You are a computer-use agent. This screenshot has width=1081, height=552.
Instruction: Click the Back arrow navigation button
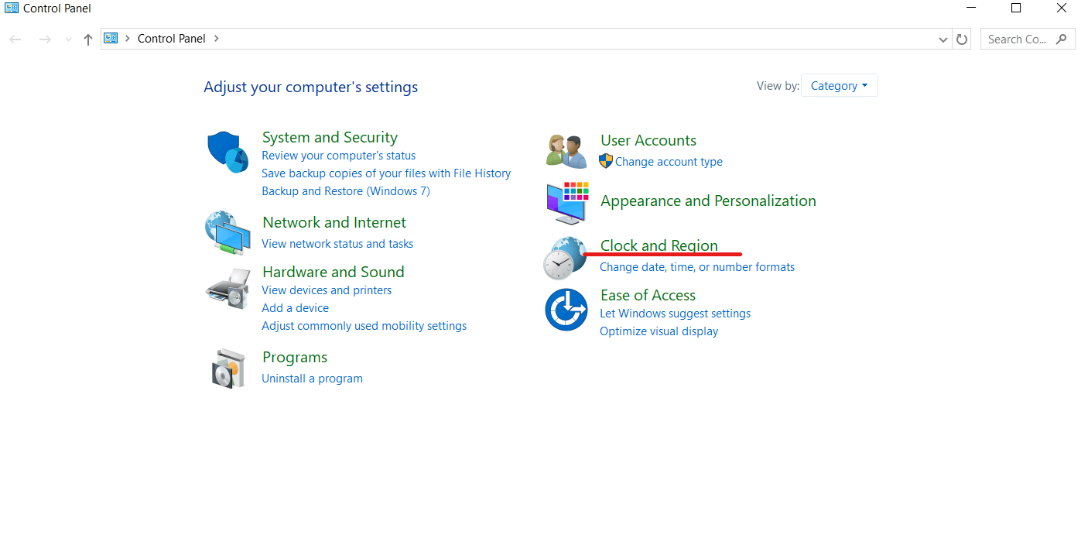coord(15,39)
